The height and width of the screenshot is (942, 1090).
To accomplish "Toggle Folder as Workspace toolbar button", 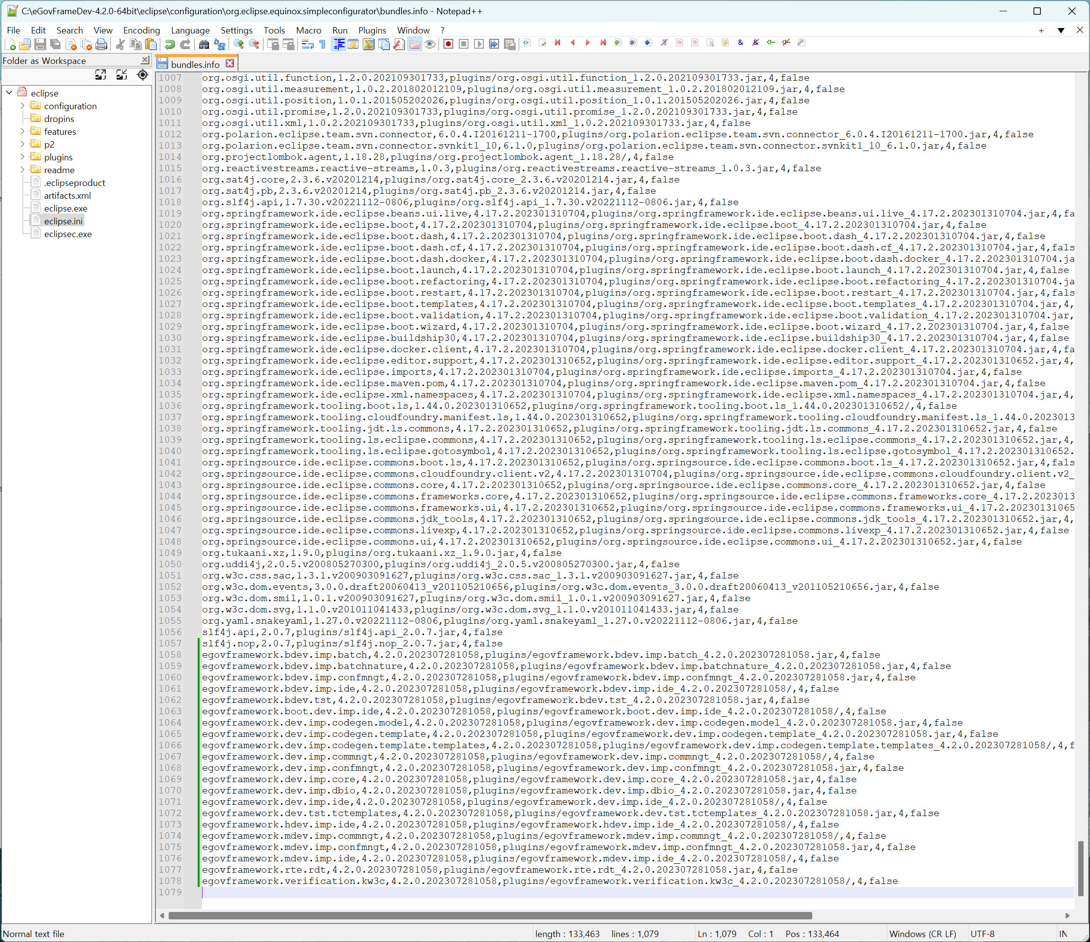I will click(x=414, y=44).
